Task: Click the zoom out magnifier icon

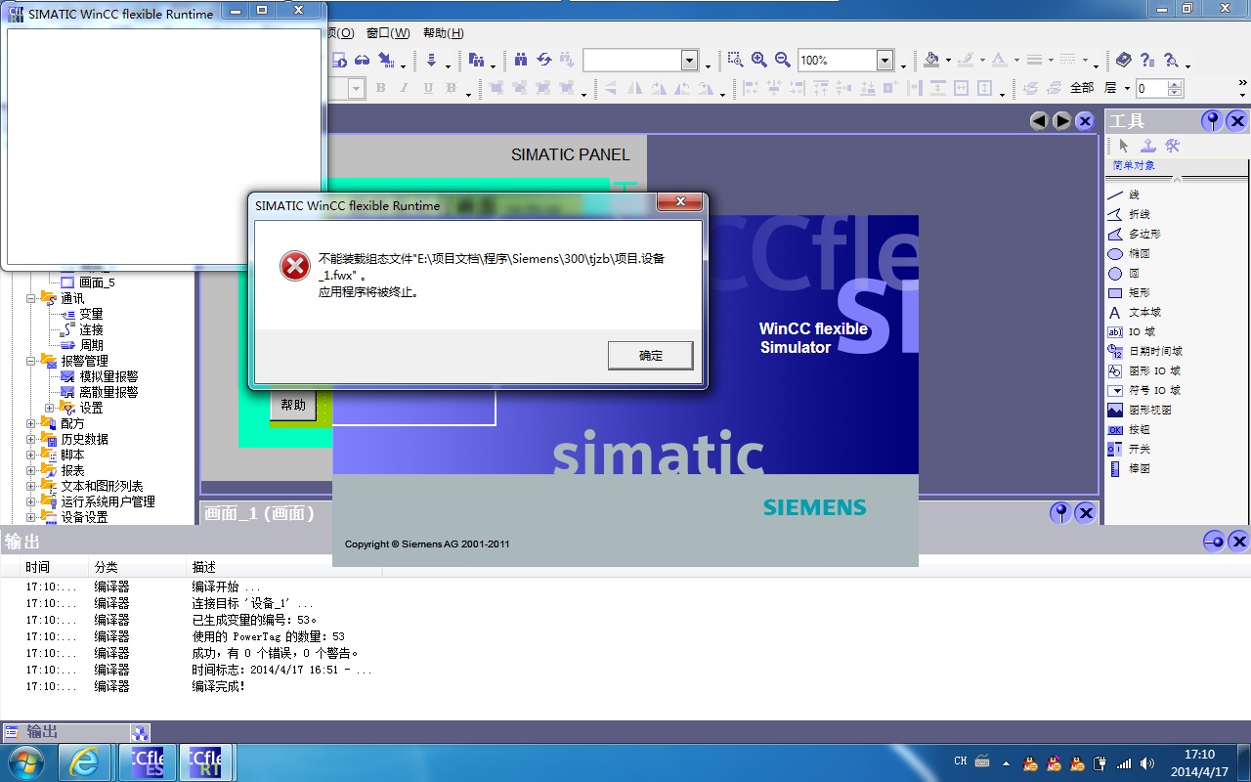Action: [783, 60]
